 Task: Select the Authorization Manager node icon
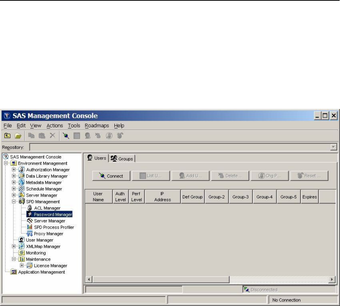(22, 170)
